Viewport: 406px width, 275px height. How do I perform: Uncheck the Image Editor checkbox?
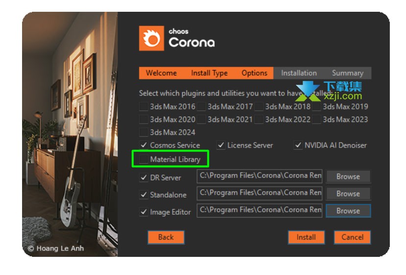click(144, 212)
